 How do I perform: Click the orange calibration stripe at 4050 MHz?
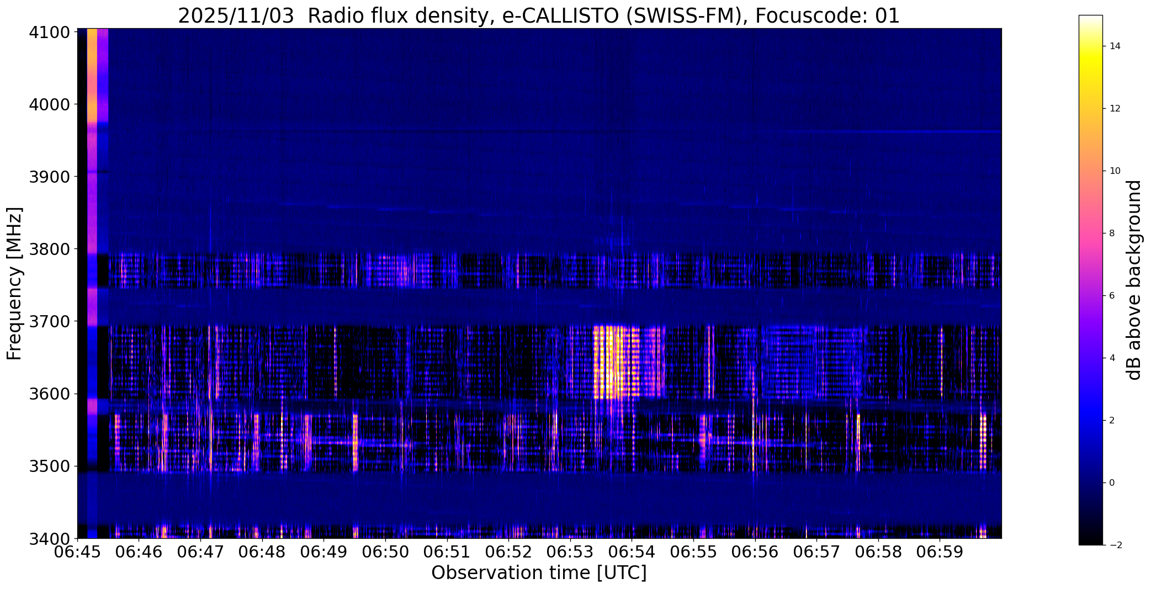pyautogui.click(x=92, y=76)
